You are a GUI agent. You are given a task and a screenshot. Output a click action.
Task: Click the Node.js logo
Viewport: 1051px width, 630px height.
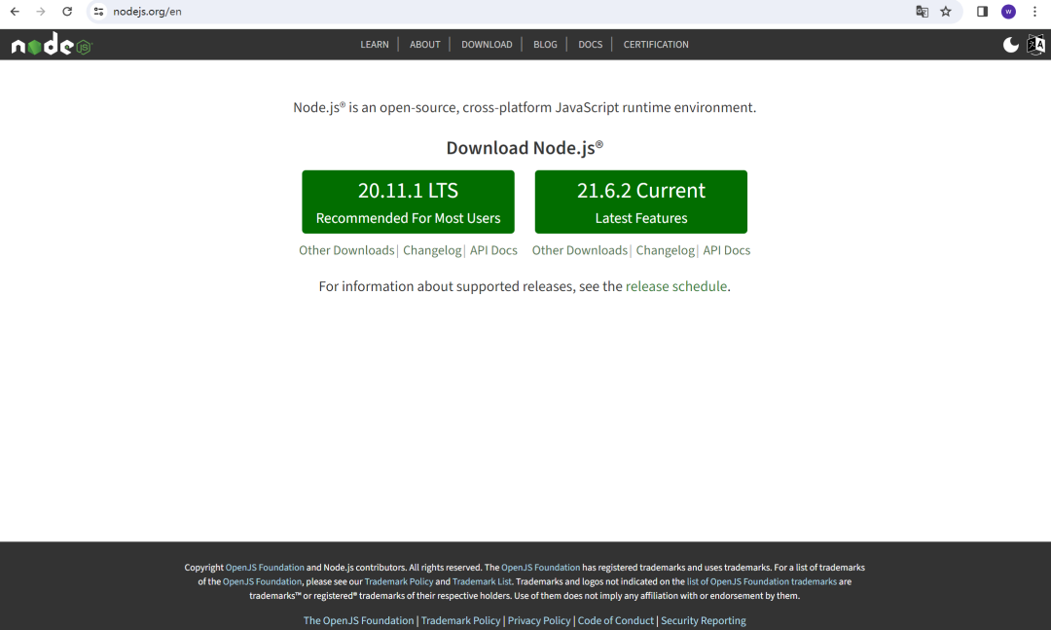52,44
